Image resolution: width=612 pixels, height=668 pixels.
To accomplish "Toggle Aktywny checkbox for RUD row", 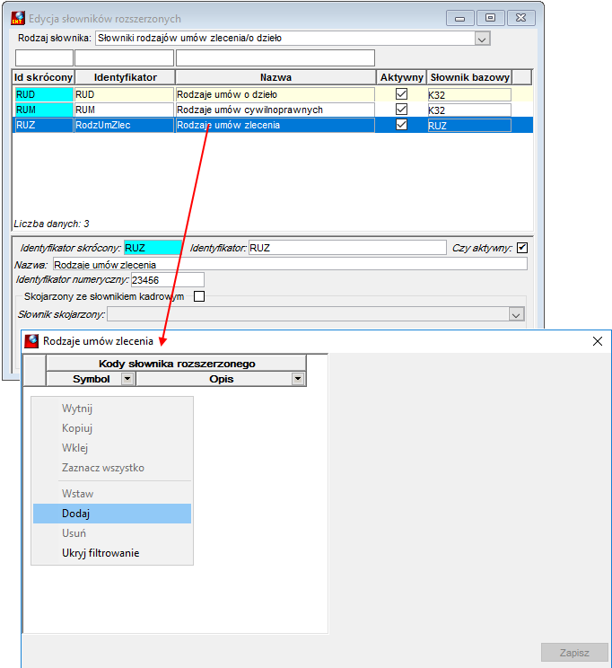I will [401, 93].
